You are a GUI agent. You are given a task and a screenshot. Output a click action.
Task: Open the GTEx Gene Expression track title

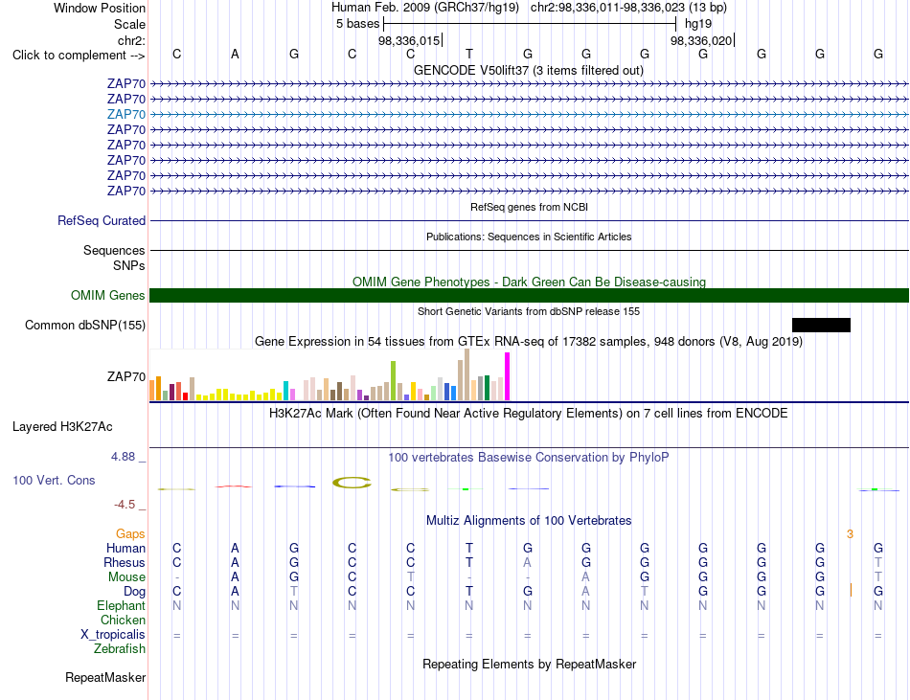[529, 341]
